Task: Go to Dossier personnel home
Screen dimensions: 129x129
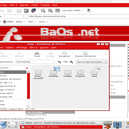Action: click(85, 54)
